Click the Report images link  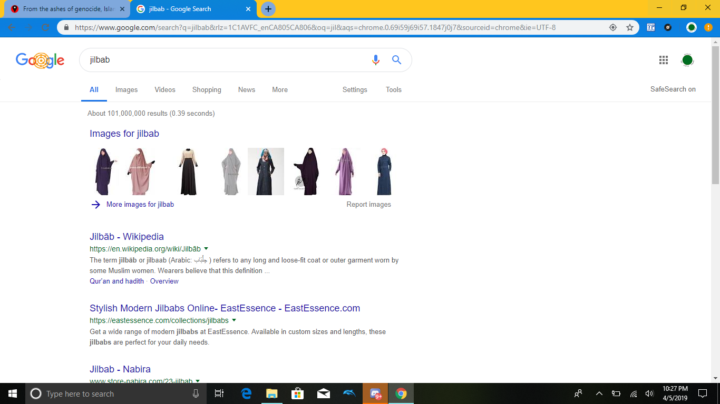[369, 205]
